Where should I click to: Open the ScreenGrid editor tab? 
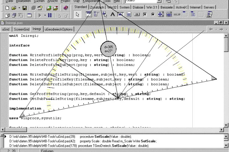tap(22, 29)
